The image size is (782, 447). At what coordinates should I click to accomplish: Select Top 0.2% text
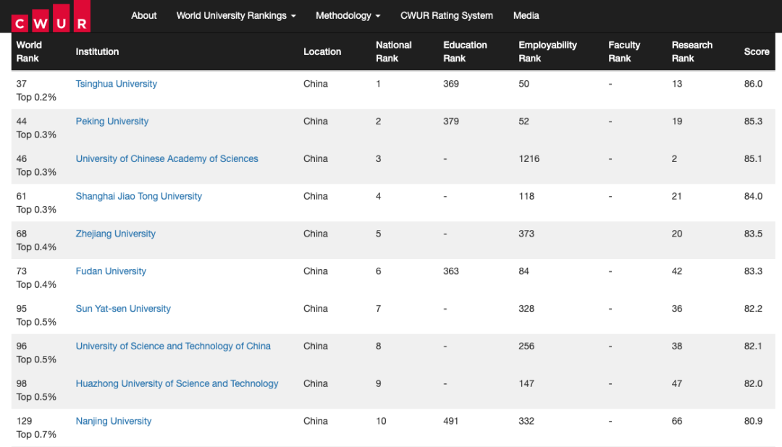(x=36, y=97)
